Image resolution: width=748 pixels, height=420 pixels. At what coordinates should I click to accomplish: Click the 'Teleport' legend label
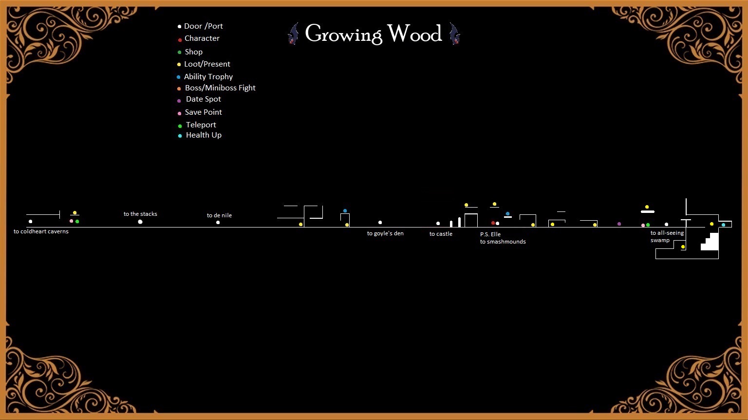201,125
